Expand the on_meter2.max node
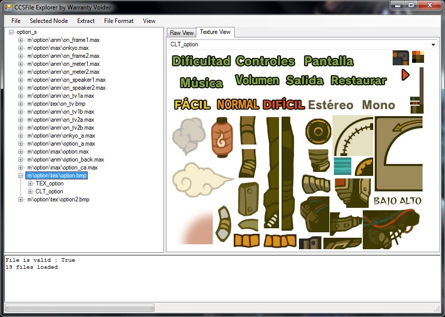Viewport: 445px width, 317px height. (20, 72)
